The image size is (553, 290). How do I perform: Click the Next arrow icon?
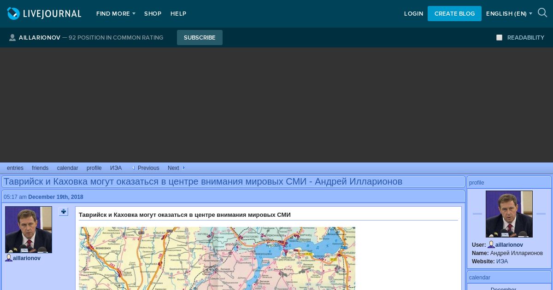[183, 168]
